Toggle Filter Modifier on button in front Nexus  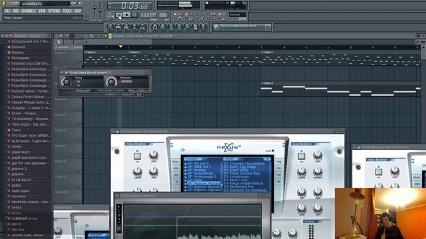click(x=137, y=157)
